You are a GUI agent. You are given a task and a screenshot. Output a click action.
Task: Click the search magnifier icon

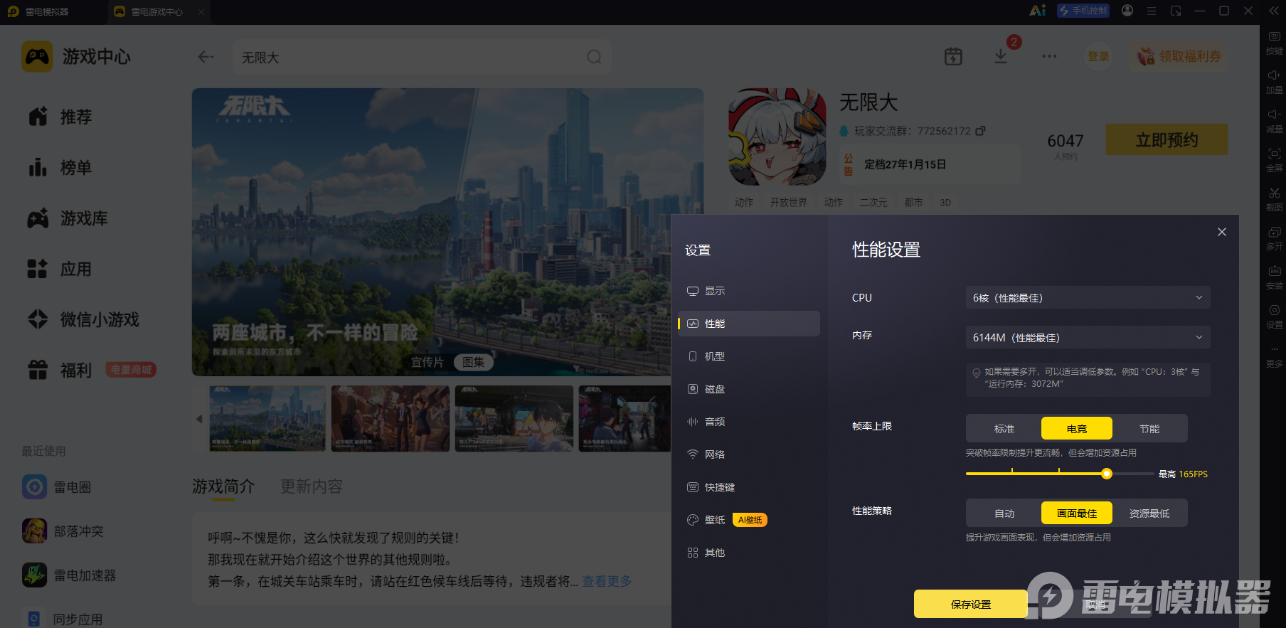594,57
